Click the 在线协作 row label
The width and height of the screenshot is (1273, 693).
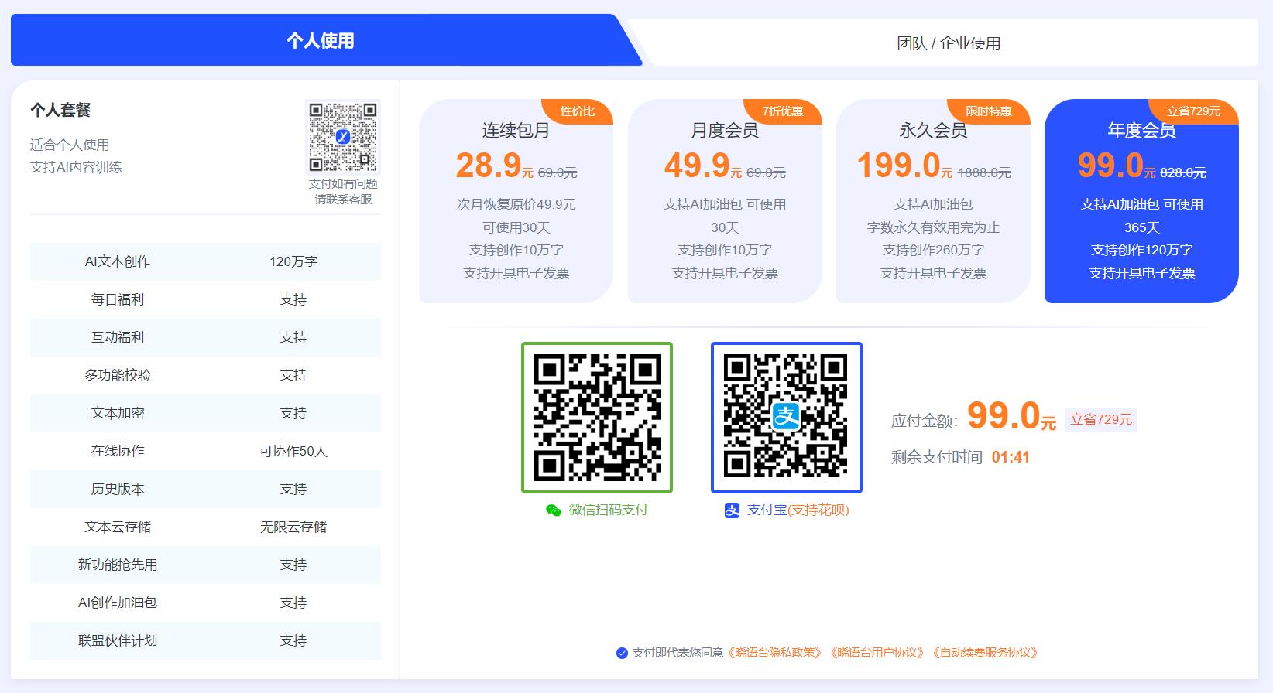[x=118, y=451]
